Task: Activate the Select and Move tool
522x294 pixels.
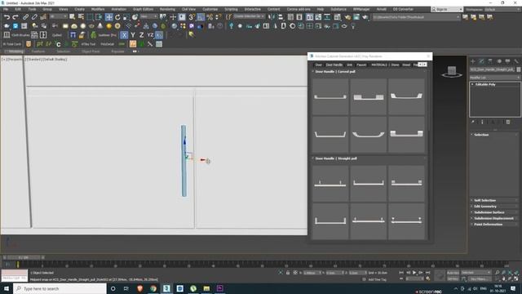Action: [x=108, y=17]
